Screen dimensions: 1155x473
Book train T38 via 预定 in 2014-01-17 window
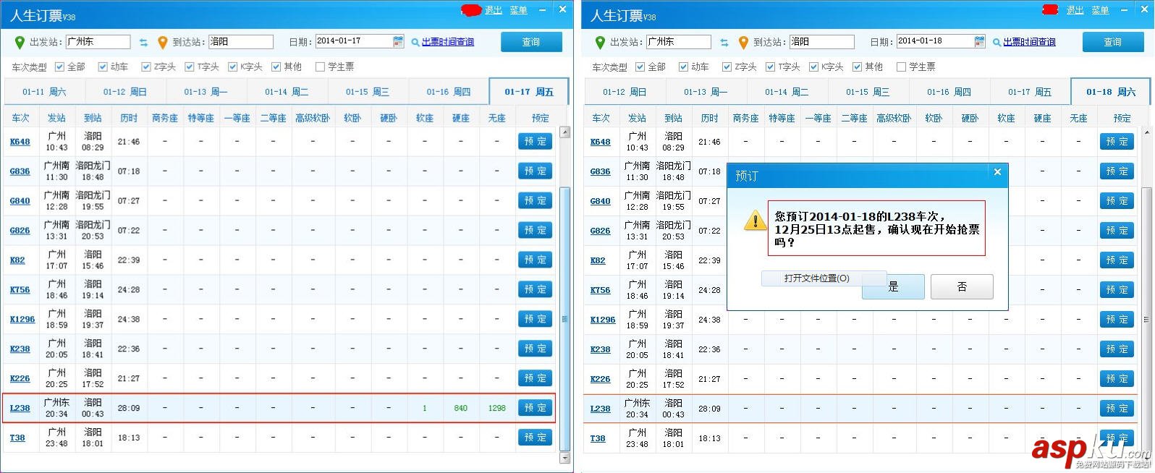[x=535, y=438]
